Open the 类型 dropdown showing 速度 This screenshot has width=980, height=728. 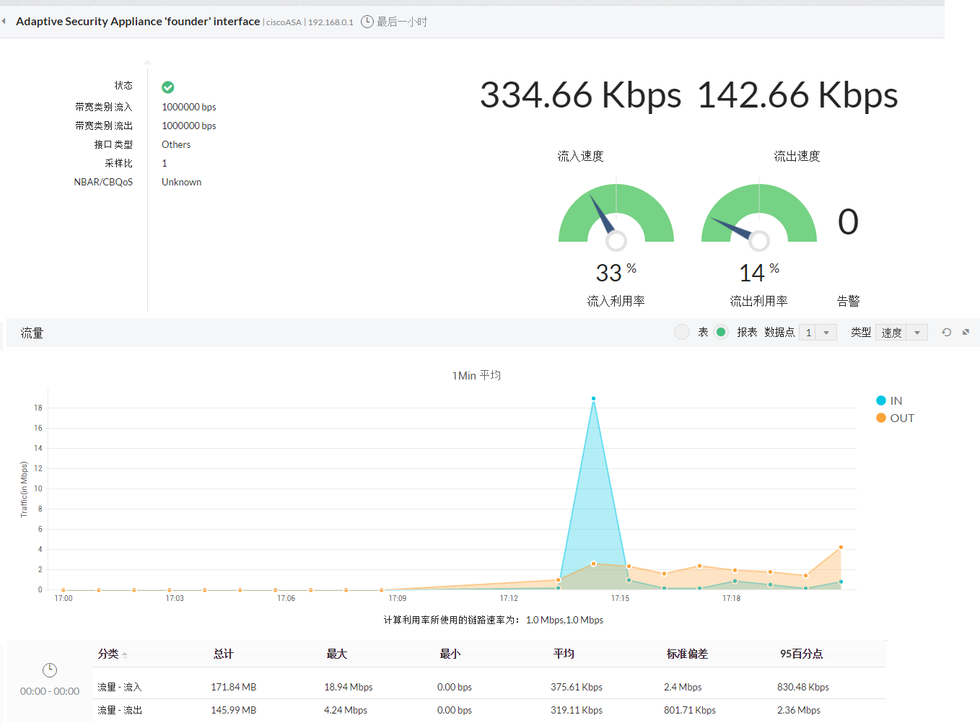click(x=901, y=333)
